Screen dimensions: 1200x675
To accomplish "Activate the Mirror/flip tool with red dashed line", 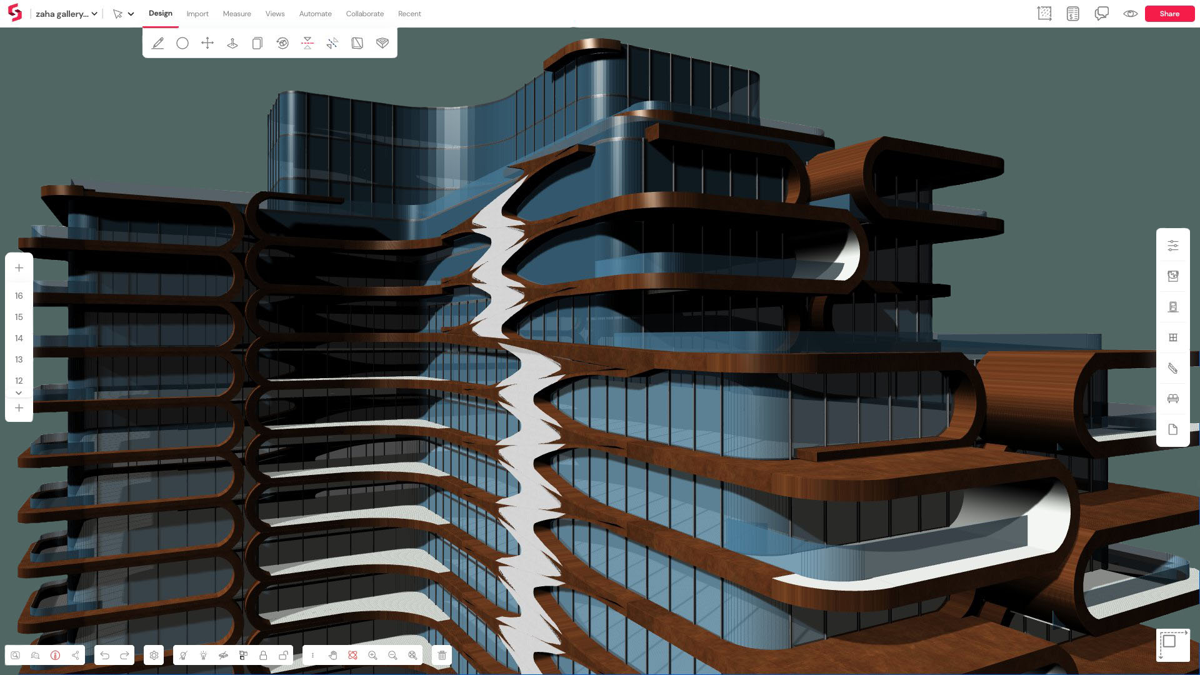I will click(307, 43).
